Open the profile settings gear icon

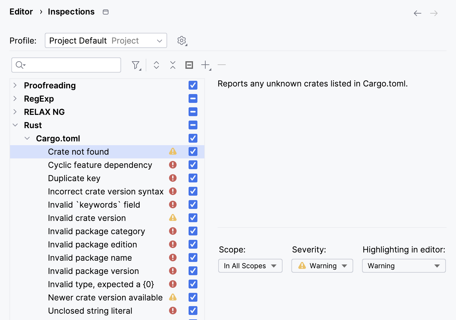(182, 40)
